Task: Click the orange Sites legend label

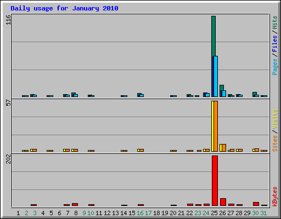Action: tap(274, 143)
